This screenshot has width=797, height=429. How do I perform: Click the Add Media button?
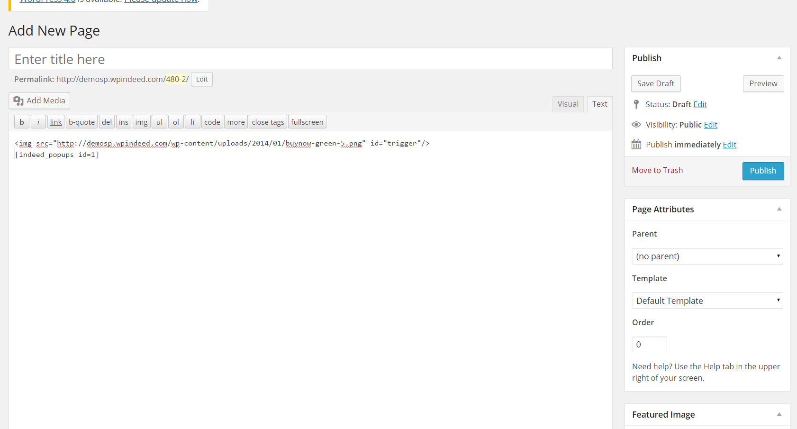(x=39, y=100)
